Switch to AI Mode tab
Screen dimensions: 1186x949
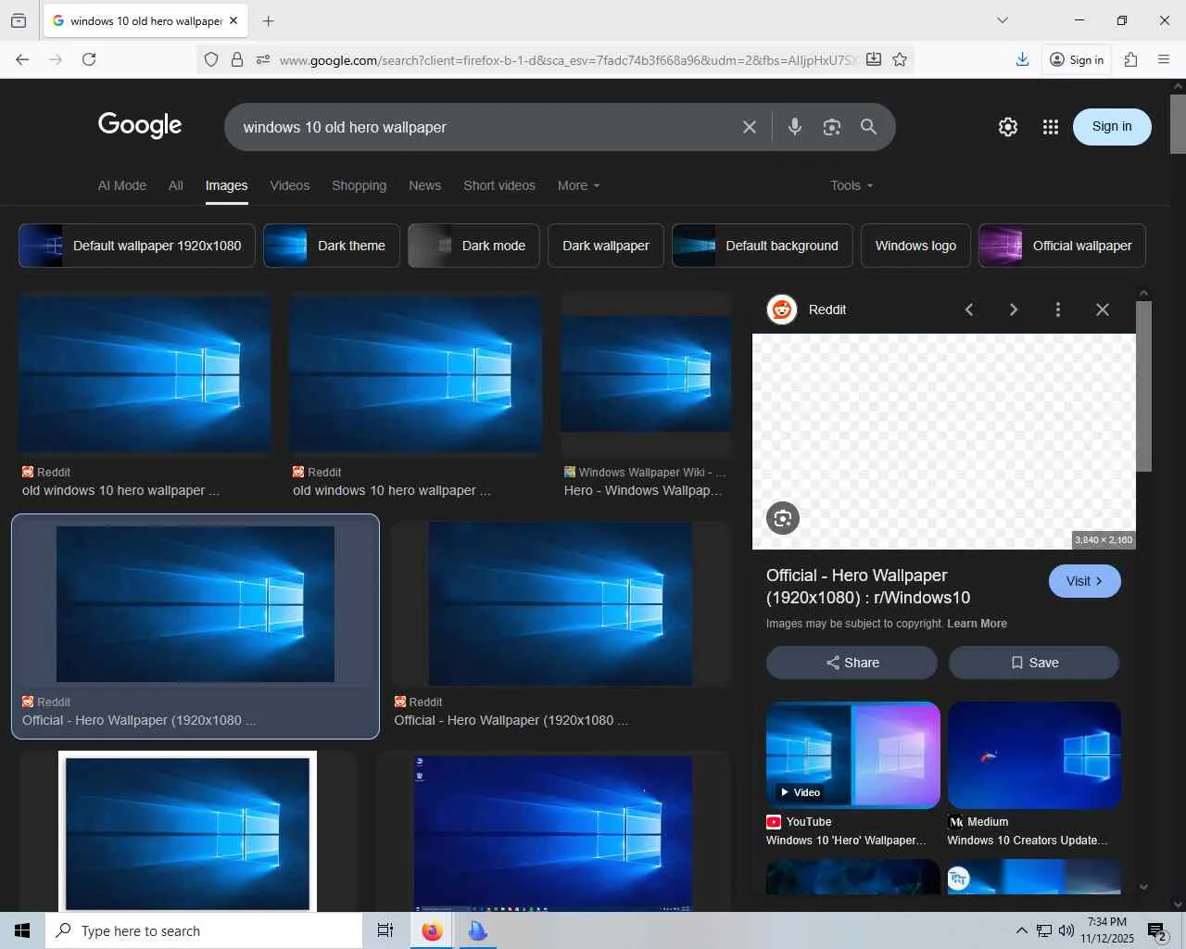coord(122,185)
